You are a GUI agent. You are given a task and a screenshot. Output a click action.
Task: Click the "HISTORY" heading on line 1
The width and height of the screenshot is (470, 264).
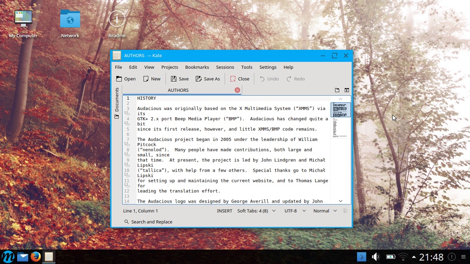pos(147,98)
